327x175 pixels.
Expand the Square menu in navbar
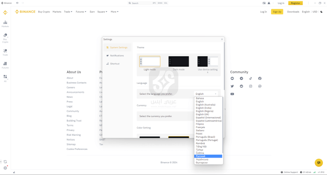click(x=102, y=12)
